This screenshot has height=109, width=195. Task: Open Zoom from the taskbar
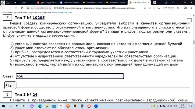(x=96, y=106)
